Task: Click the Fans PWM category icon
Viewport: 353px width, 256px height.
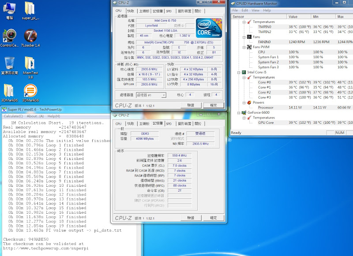Action: (249, 47)
